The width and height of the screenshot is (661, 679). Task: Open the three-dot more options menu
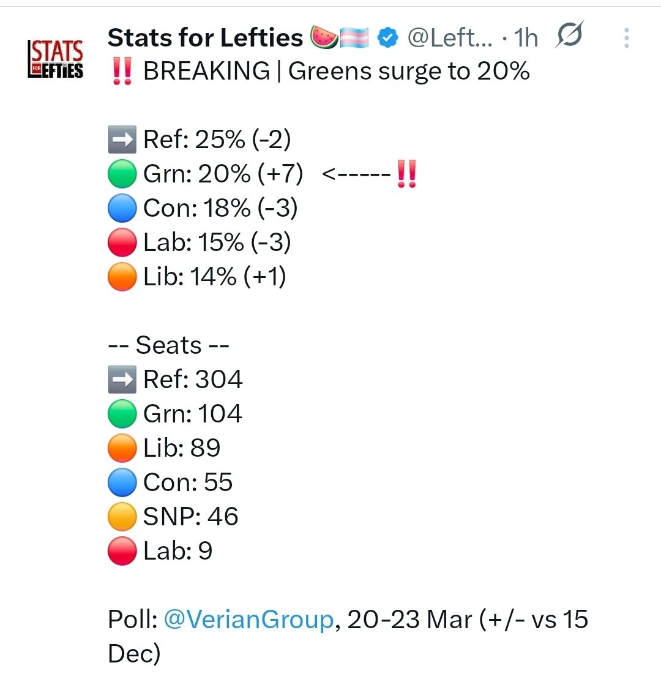click(x=626, y=38)
